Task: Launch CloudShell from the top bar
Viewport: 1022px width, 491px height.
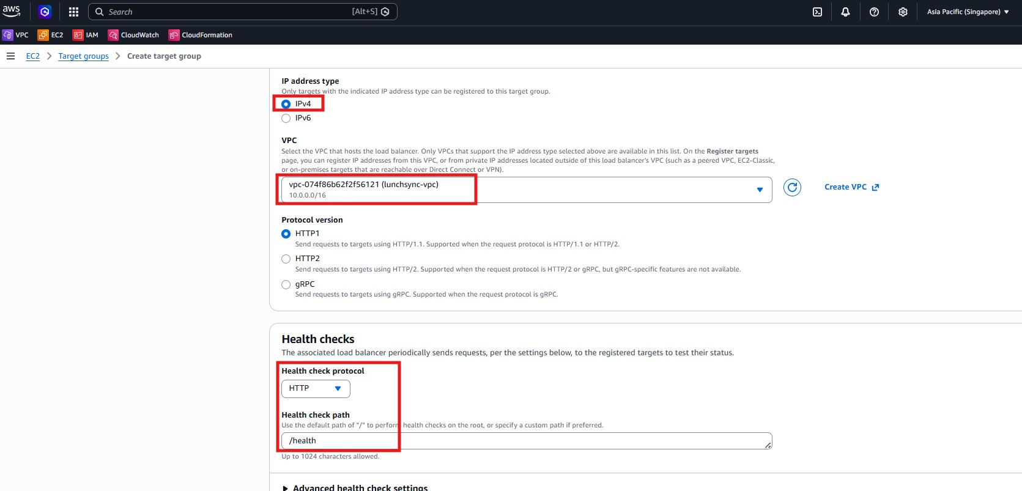Action: tap(817, 12)
